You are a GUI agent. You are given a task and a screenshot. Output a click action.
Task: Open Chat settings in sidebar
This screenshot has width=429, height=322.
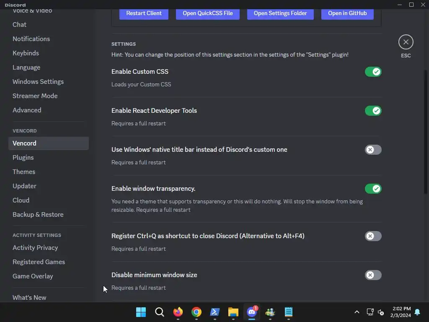pyautogui.click(x=49, y=25)
